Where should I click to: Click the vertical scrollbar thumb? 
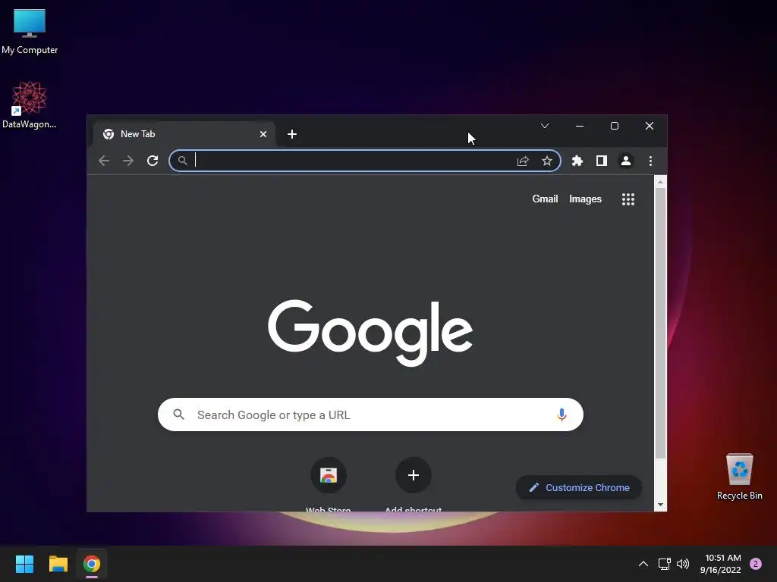[x=660, y=323]
